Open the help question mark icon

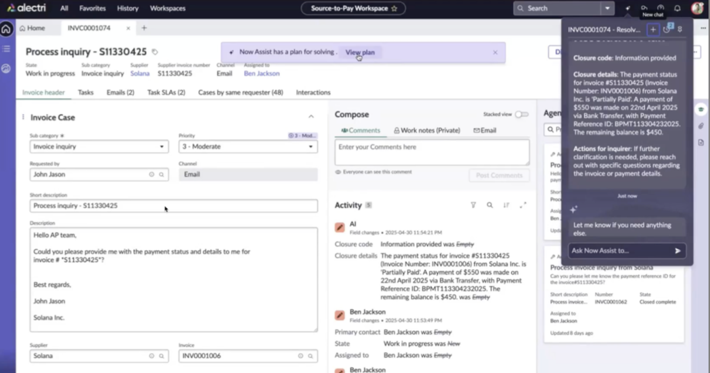[x=661, y=8]
